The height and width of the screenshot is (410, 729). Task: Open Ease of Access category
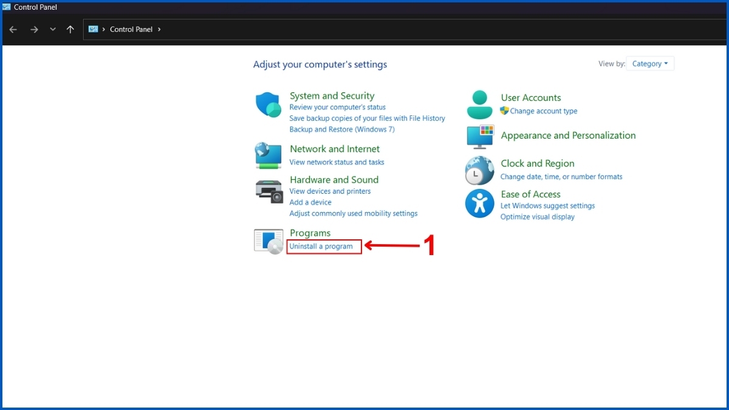tap(530, 194)
